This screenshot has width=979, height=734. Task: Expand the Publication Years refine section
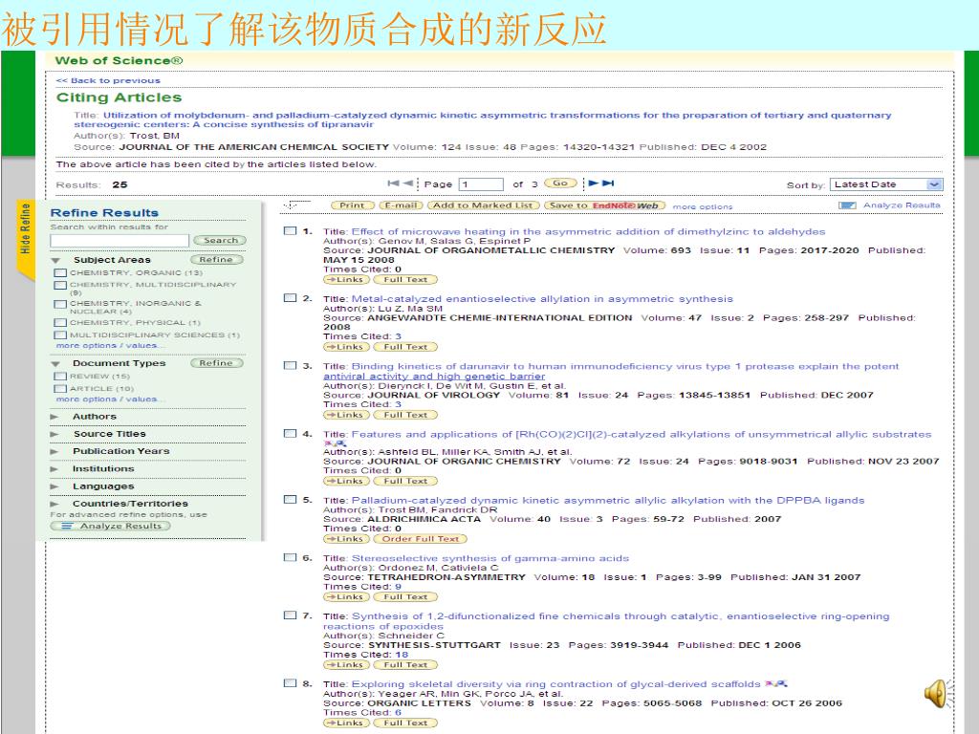[x=54, y=451]
